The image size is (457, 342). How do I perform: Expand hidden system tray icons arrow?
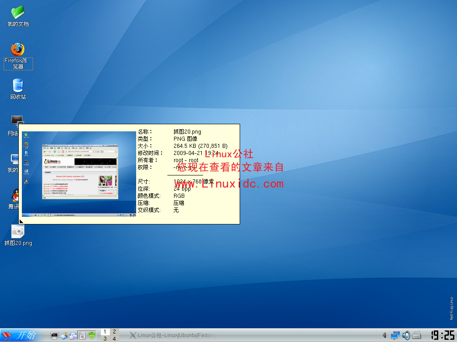pyautogui.click(x=384, y=335)
